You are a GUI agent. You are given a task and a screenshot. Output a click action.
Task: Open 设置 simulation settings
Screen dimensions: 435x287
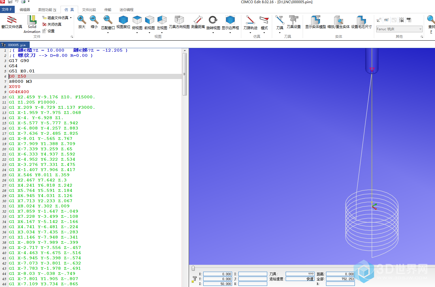pos(48,31)
